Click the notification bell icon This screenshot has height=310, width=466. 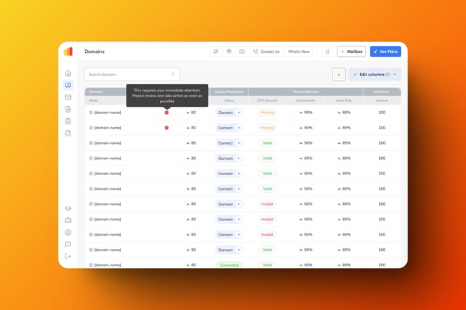(327, 51)
